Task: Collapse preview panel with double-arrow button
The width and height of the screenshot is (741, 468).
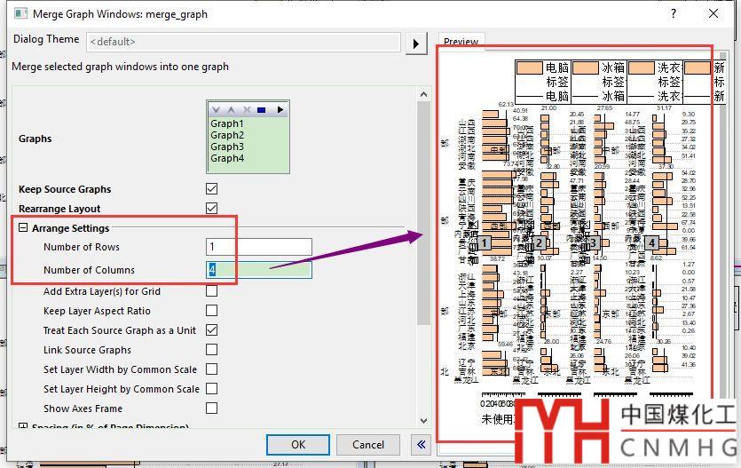Action: 421,445
